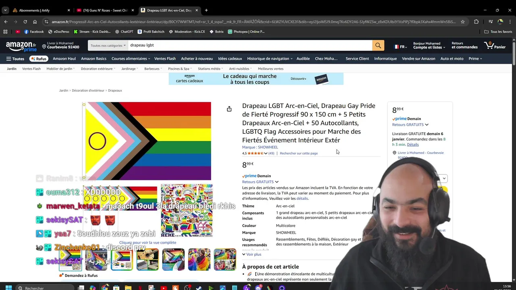The image size is (516, 290).
Task: Click the share icon beside product image
Action: tap(229, 109)
